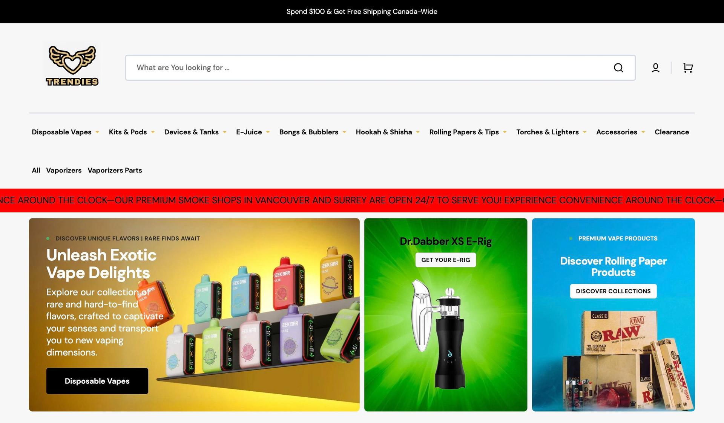
Task: Expand the E-Juice dropdown arrow
Action: click(268, 132)
